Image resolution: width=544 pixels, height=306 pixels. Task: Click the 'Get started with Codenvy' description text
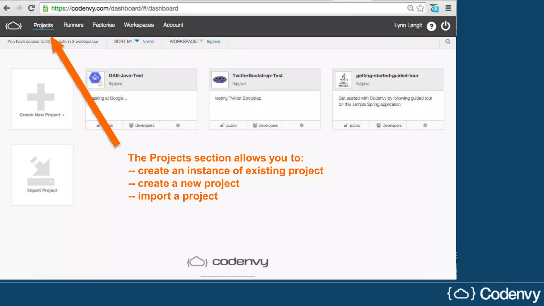[x=385, y=101]
